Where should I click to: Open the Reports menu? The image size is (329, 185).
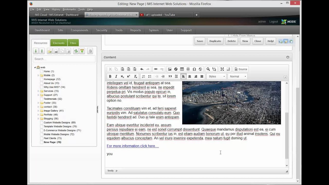pyautogui.click(x=135, y=30)
